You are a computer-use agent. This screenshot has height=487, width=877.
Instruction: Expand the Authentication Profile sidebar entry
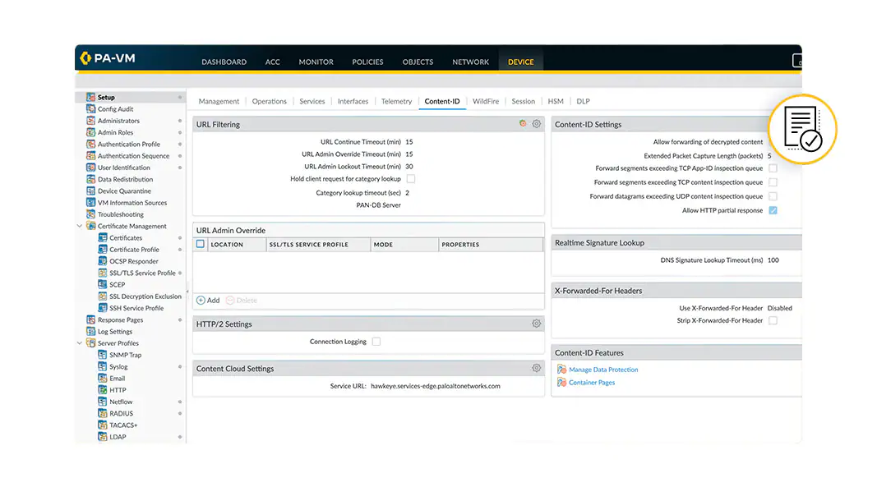pyautogui.click(x=182, y=144)
